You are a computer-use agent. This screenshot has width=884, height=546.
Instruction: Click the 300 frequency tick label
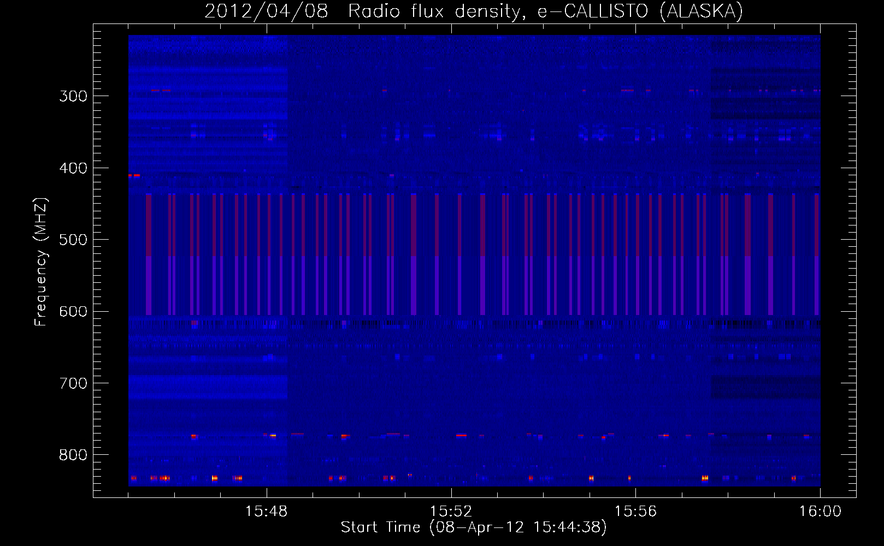click(73, 96)
